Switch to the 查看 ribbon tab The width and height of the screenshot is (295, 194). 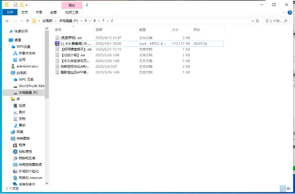53,12
